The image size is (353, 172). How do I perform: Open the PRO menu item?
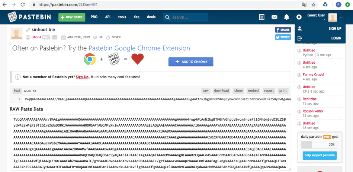[94, 17]
